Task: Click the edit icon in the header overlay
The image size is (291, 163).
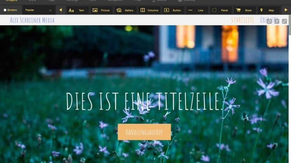Action: coord(277,21)
